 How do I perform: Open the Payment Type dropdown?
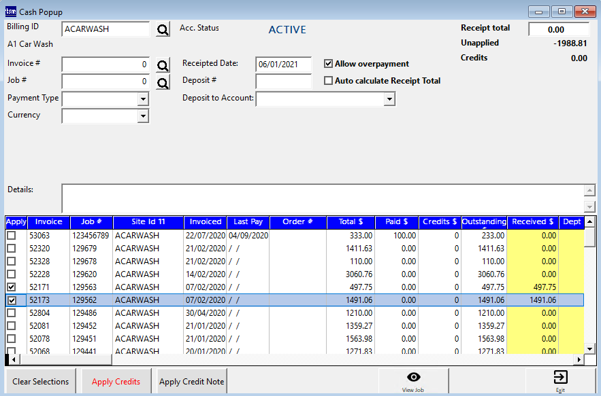(x=143, y=99)
